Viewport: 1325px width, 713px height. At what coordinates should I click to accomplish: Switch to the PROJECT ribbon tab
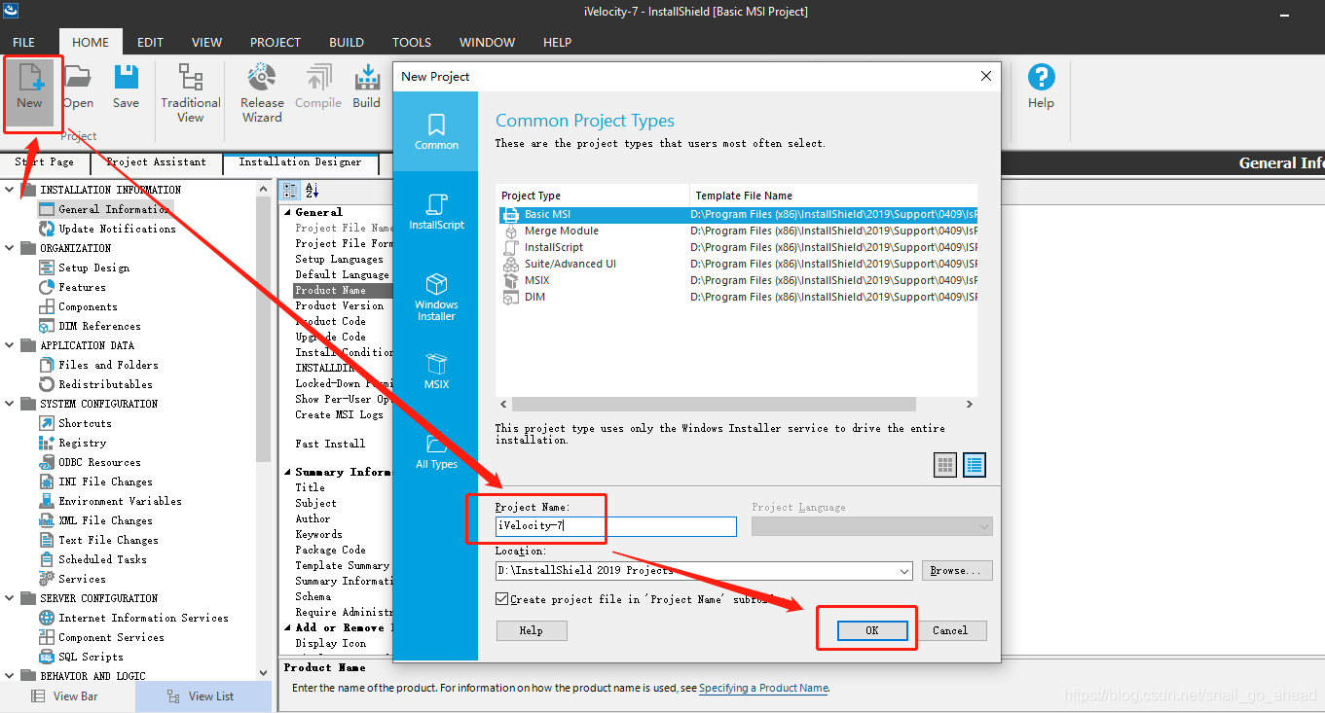pyautogui.click(x=276, y=43)
